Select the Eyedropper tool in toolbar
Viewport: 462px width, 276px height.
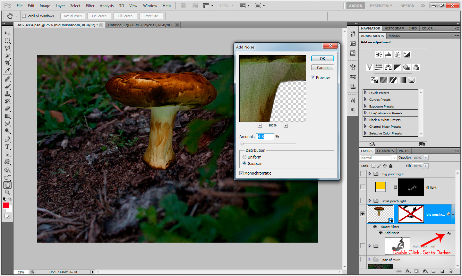pos(7,71)
